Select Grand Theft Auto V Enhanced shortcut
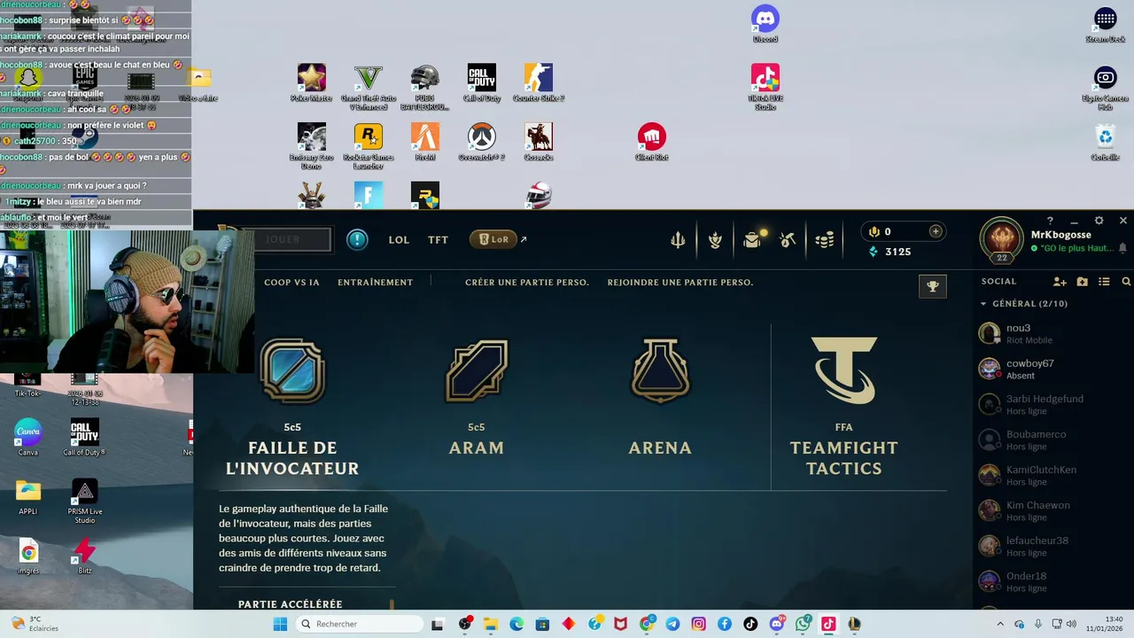This screenshot has width=1134, height=638. click(x=368, y=87)
